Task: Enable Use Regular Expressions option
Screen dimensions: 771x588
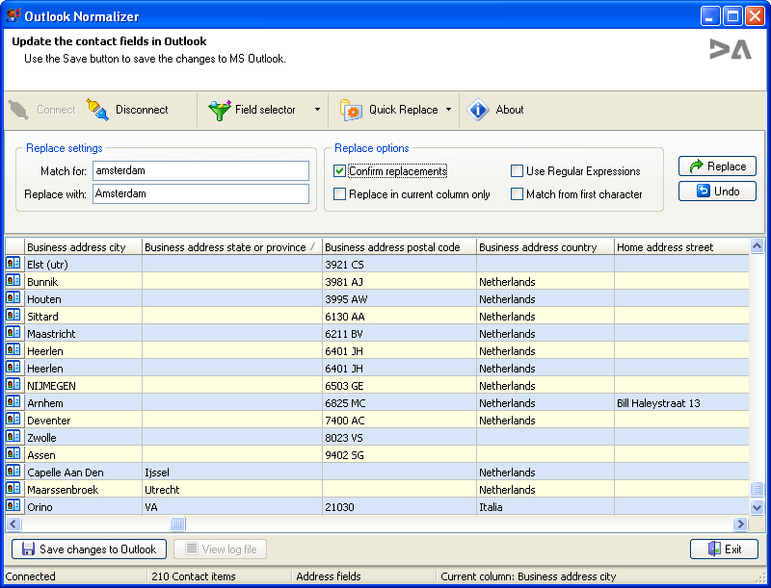Action: tap(518, 171)
